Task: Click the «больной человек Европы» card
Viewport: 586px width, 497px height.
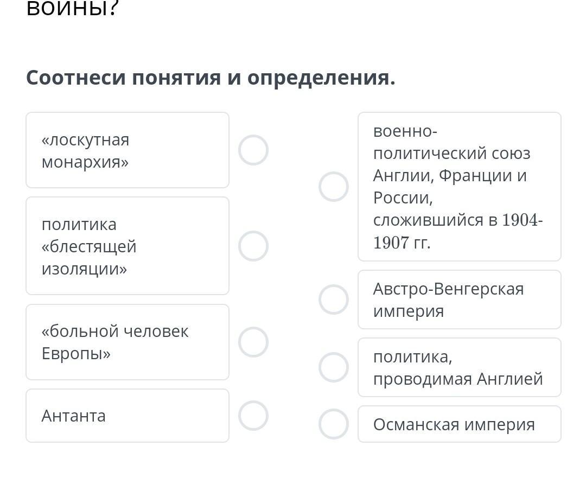Action: [x=128, y=342]
